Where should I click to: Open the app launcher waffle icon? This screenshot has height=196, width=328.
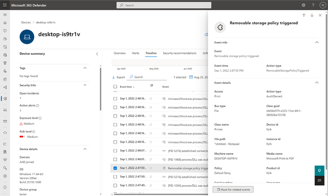(5, 5)
